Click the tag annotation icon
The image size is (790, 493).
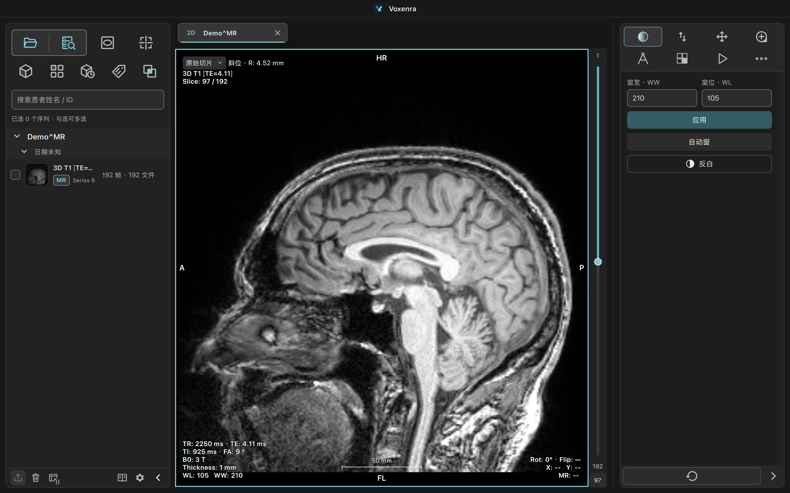(x=119, y=71)
